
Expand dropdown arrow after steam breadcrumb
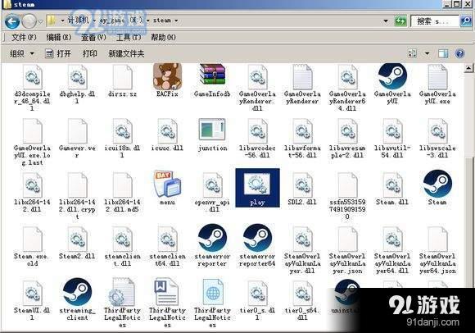[x=176, y=21]
